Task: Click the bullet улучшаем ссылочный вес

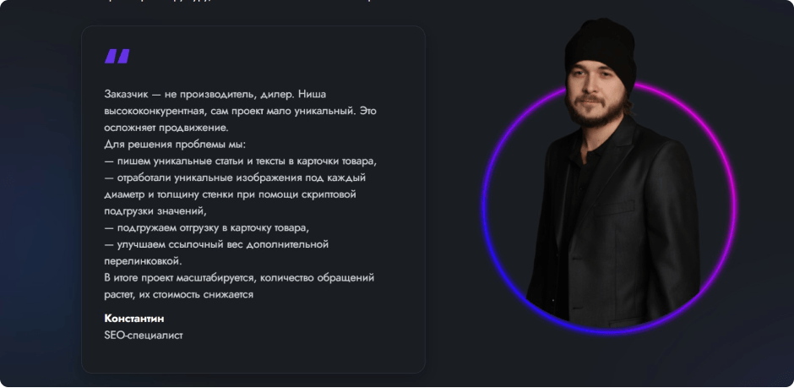Action: (215, 244)
